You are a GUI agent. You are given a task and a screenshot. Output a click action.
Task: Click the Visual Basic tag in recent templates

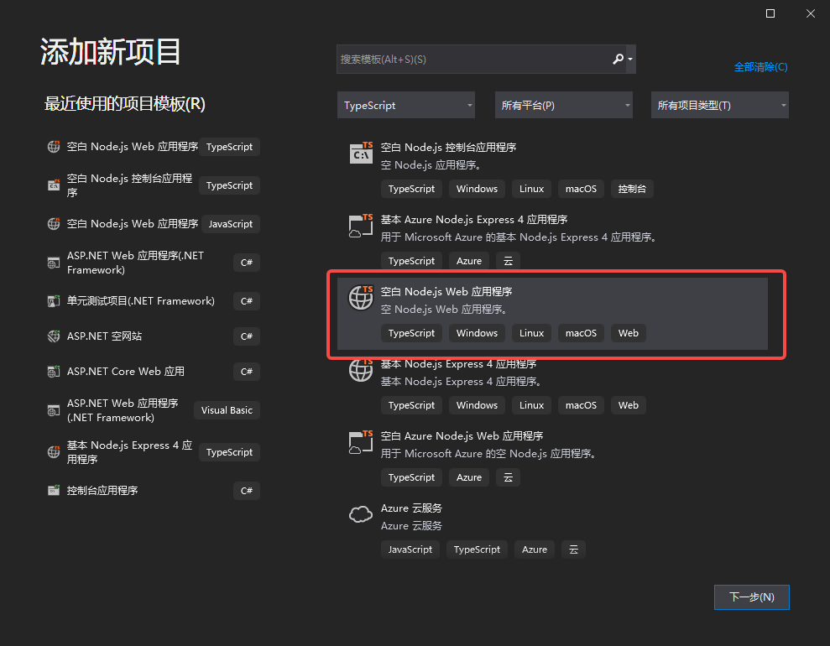[x=227, y=410]
